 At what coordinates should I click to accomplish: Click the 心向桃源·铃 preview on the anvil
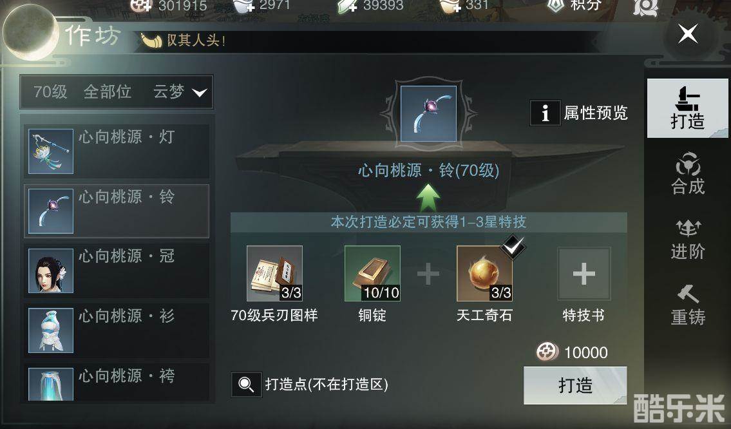click(x=428, y=113)
